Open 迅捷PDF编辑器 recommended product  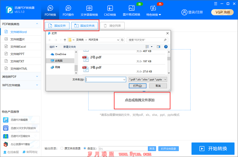pyautogui.click(x=21, y=120)
